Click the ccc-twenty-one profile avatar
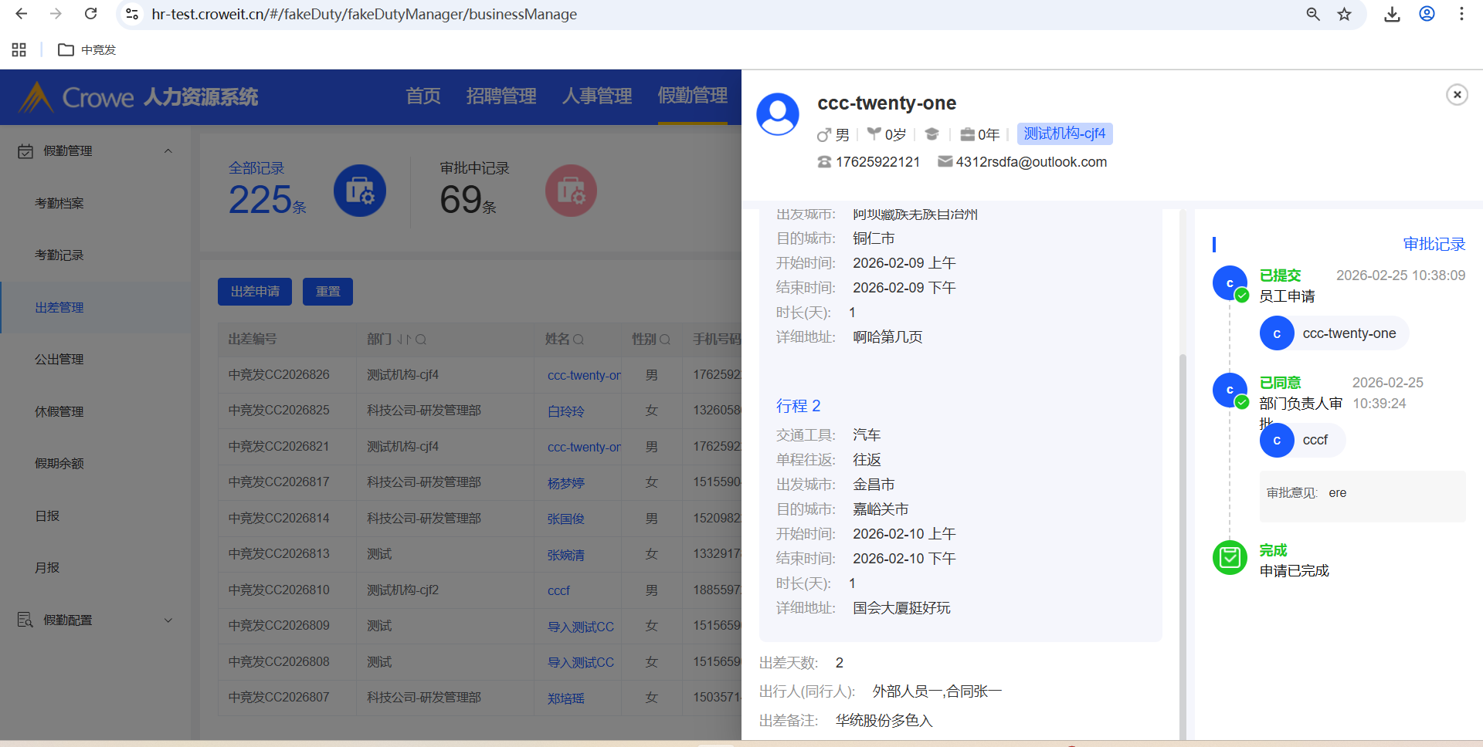The height and width of the screenshot is (747, 1483). [x=778, y=114]
